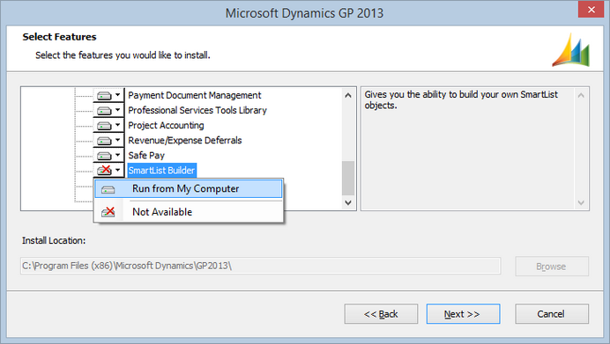Click the red X icon beside Not Available
The height and width of the screenshot is (344, 610).
pyautogui.click(x=108, y=212)
